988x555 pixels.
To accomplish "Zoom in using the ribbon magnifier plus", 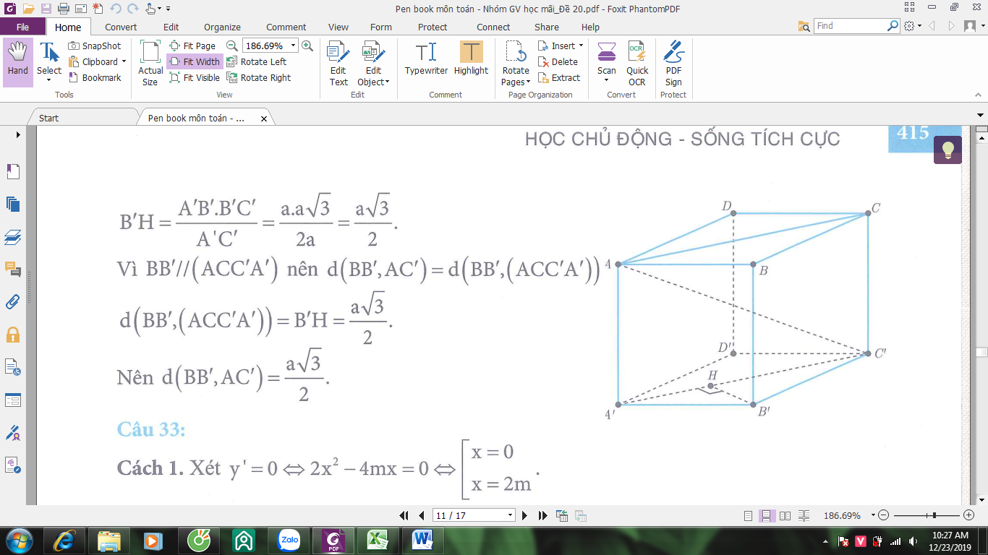I will 307,46.
